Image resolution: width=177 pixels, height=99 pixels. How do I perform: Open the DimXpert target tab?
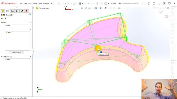pyautogui.click(x=17, y=11)
